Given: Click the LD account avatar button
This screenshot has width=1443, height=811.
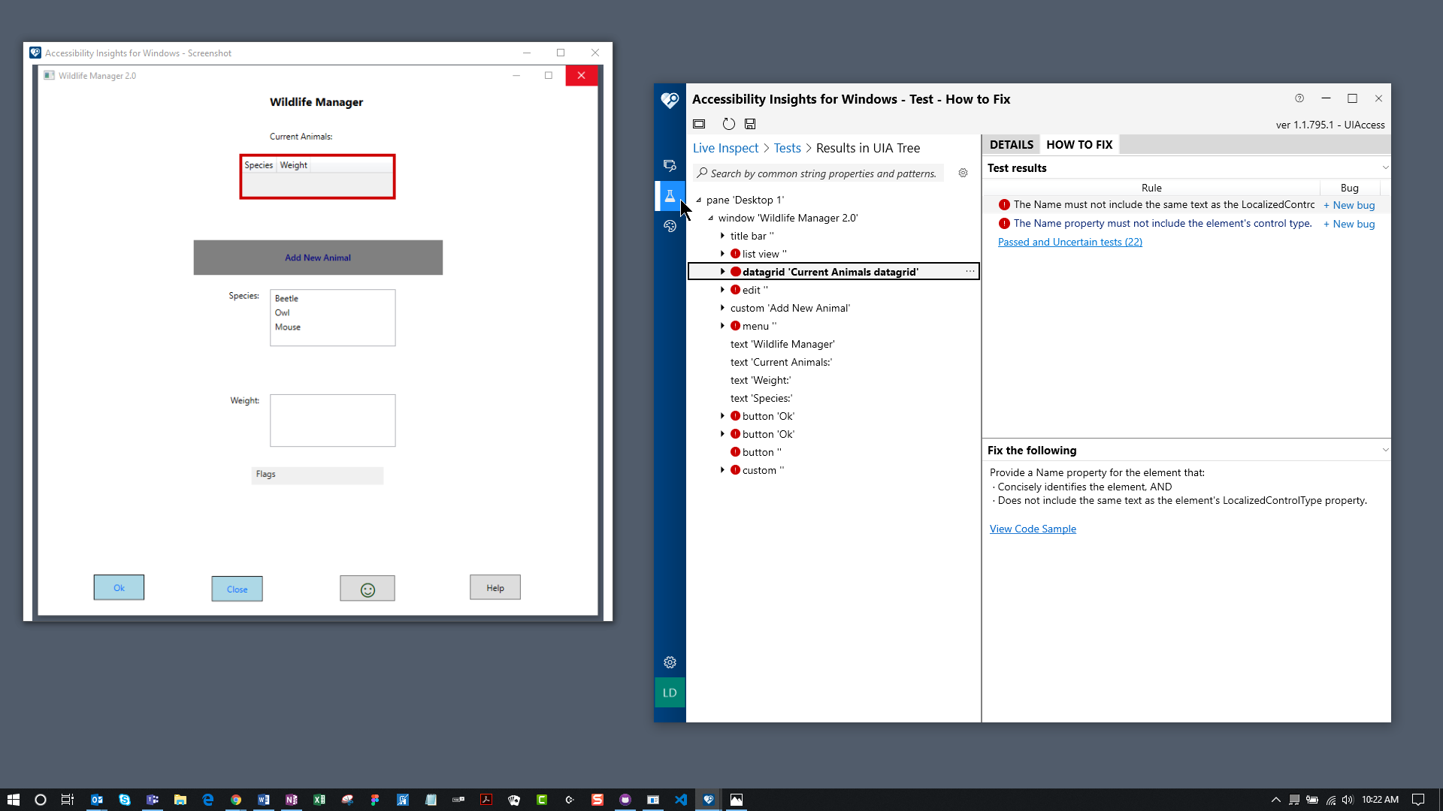Looking at the screenshot, I should (x=670, y=692).
